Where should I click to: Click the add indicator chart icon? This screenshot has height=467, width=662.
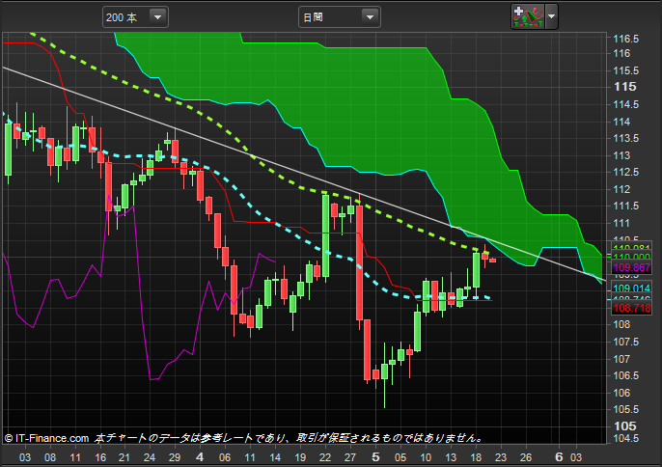[528, 17]
